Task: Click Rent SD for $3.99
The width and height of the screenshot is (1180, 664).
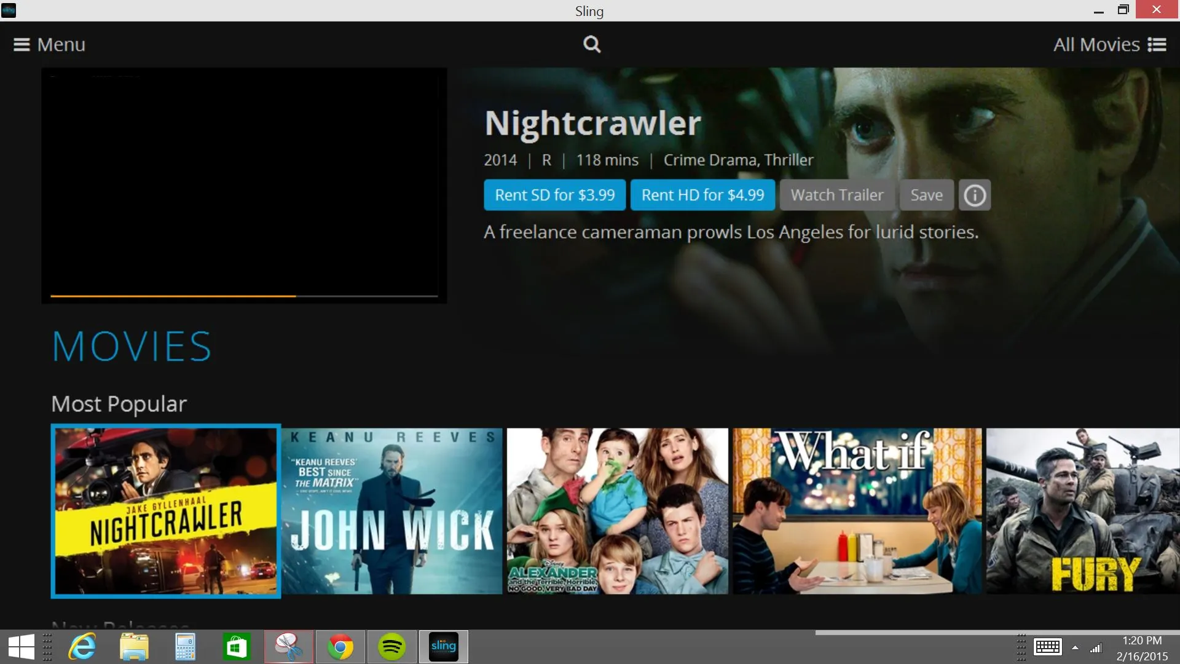Action: pos(555,196)
